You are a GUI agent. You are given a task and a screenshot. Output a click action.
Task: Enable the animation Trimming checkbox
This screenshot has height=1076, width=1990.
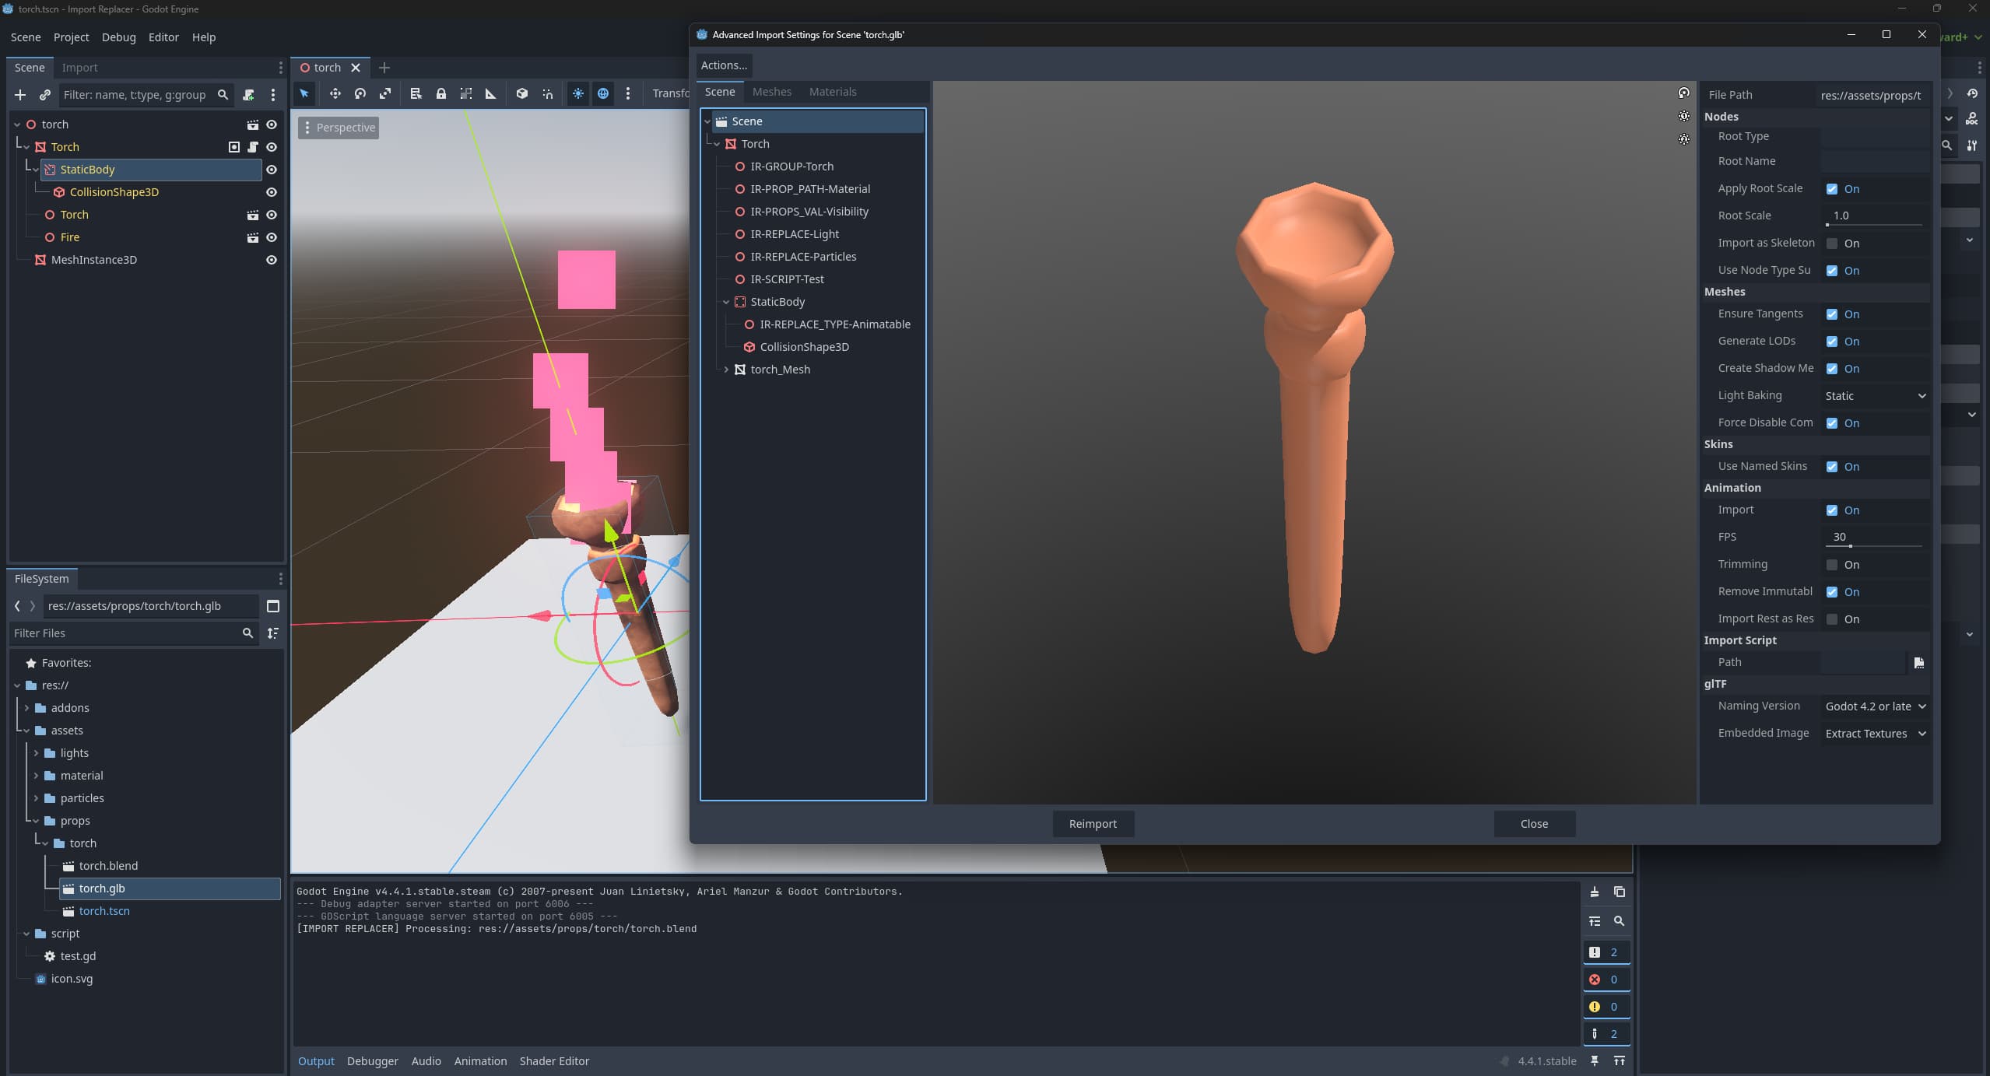pos(1832,565)
